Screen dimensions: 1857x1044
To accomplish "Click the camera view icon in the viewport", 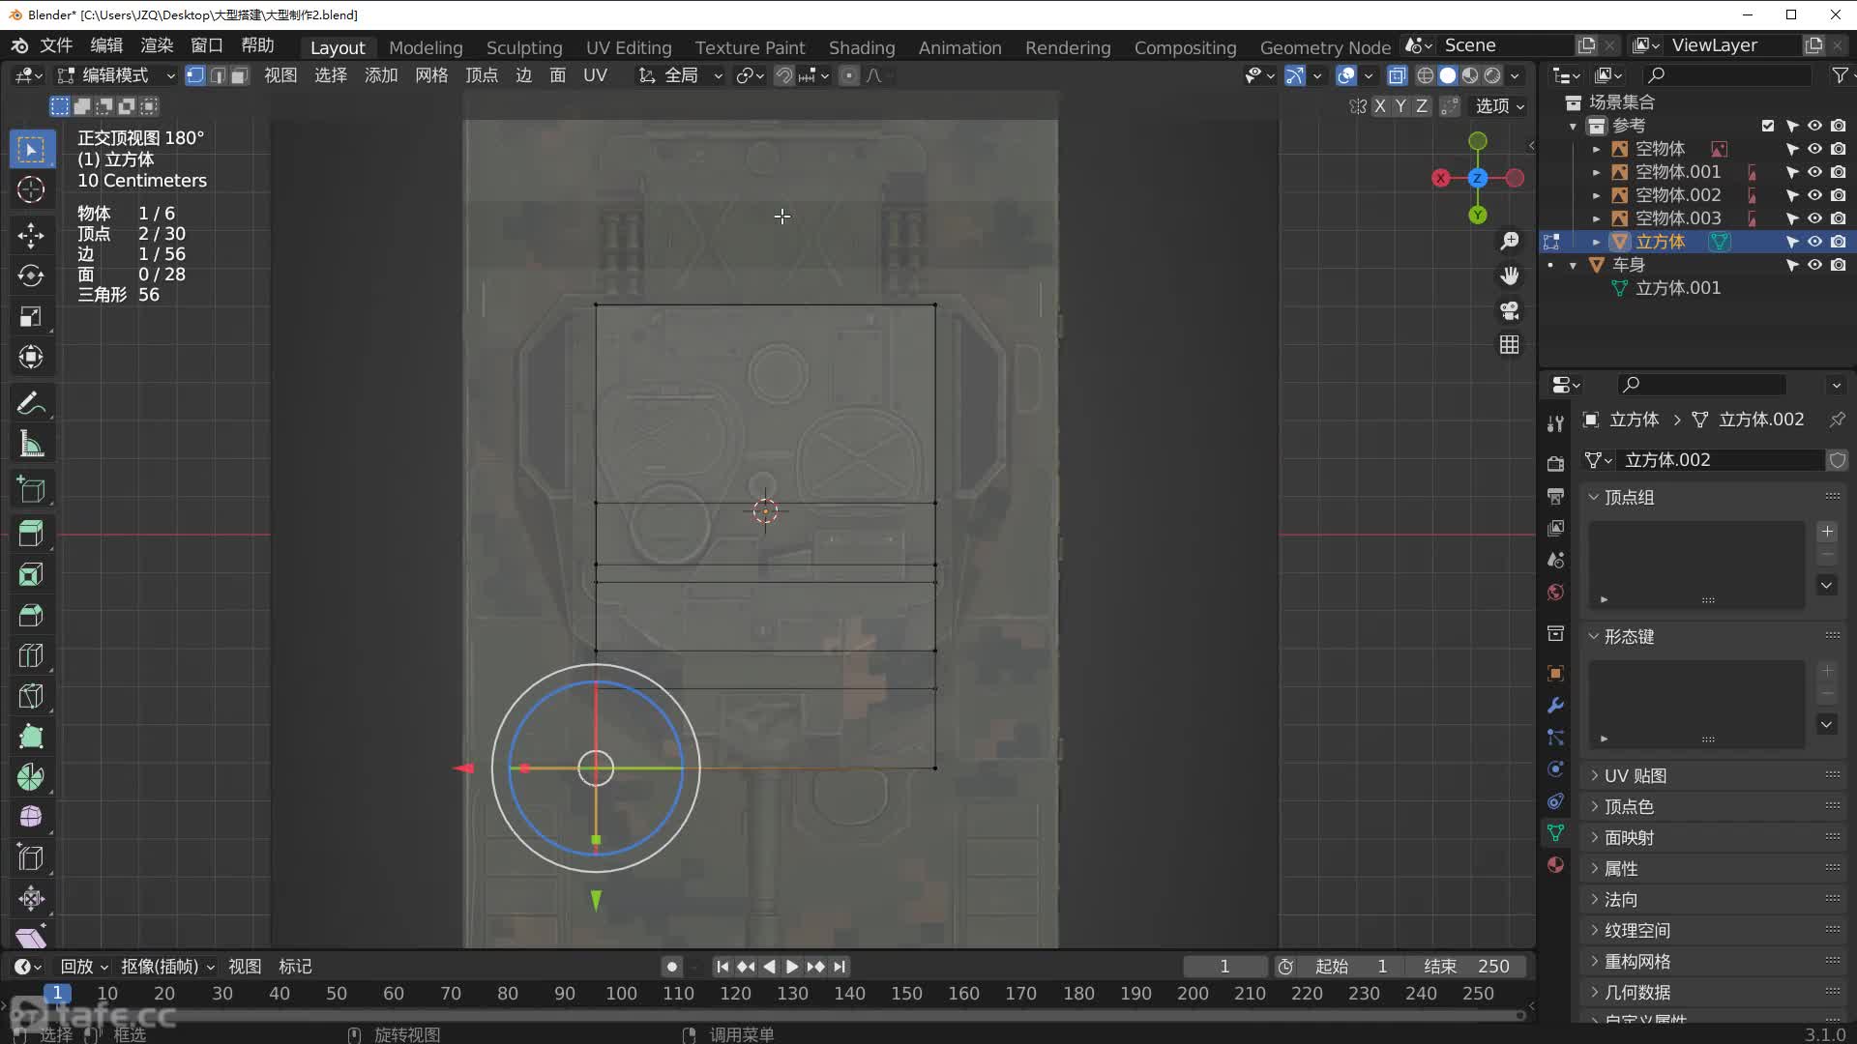I will tap(1509, 310).
